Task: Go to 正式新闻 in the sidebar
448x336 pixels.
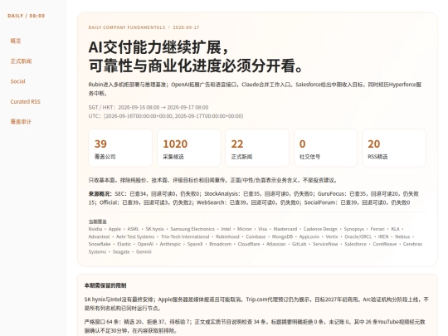Action: pos(21,61)
